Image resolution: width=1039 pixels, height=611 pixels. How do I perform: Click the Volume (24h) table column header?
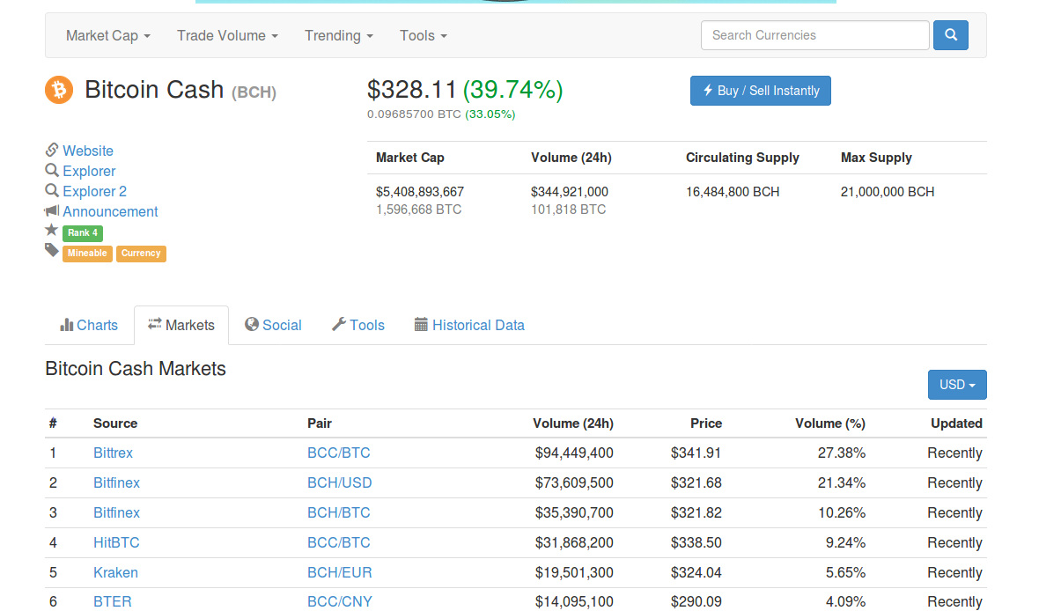pyautogui.click(x=573, y=423)
